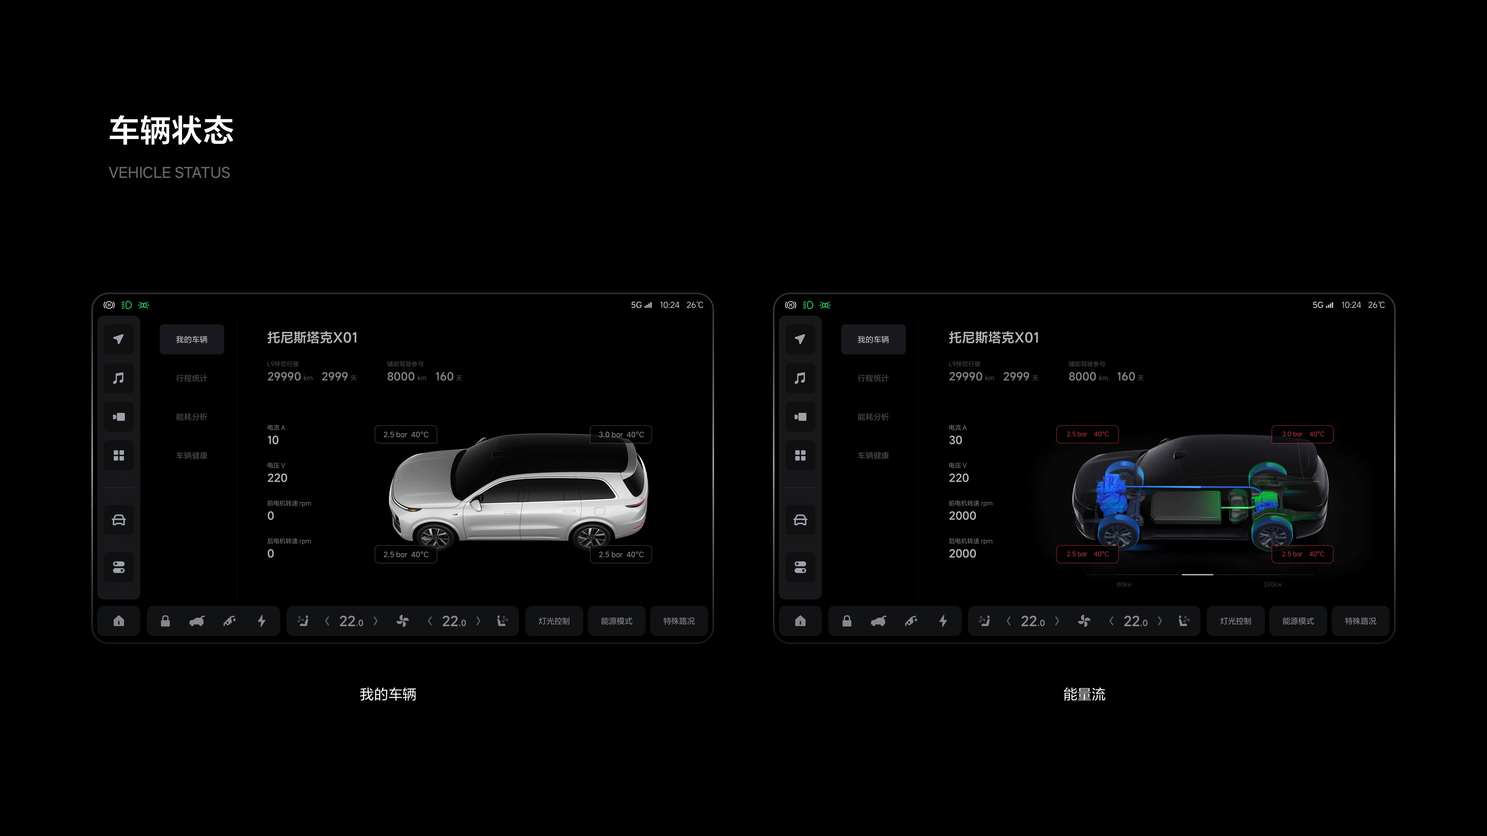Increase passenger temperature with the right chevron, 能量流 screen
1487x836 pixels.
click(x=1160, y=621)
